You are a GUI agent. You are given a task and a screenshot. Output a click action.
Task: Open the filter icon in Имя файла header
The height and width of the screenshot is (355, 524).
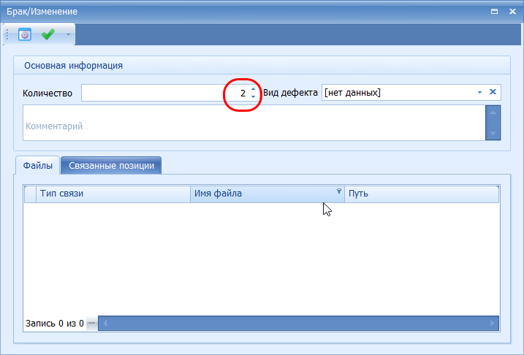point(338,191)
